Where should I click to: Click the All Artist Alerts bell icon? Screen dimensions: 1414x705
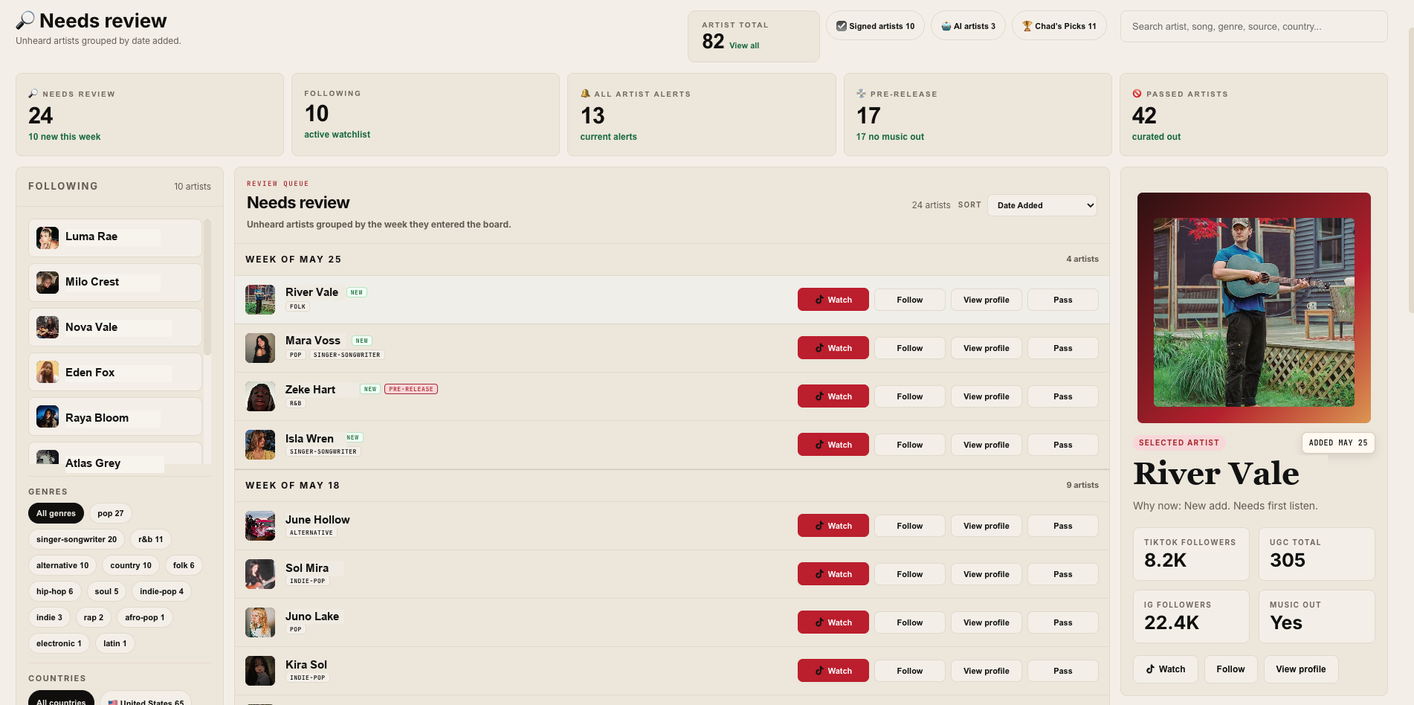tap(585, 94)
